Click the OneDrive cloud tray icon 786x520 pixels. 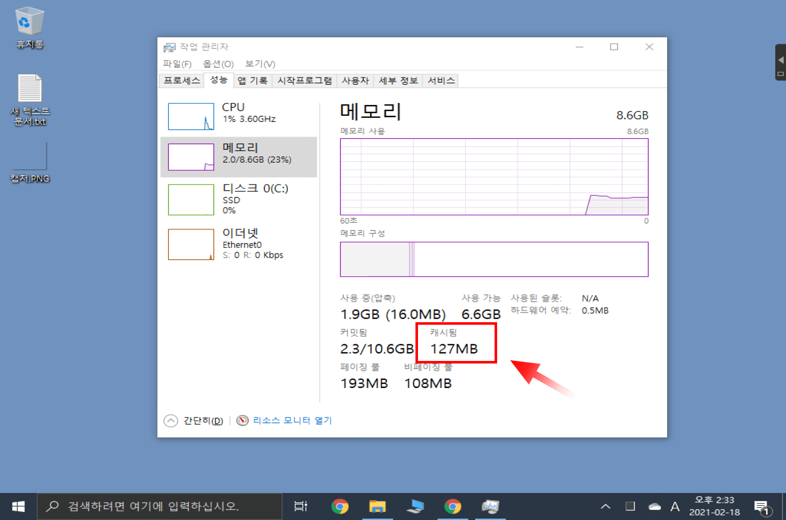[654, 506]
